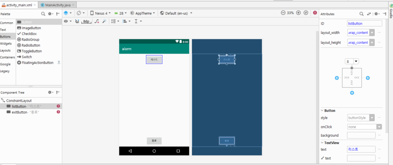Clear all constraints icon
Image resolution: width=393 pixels, height=165 pixels.
(97, 21)
